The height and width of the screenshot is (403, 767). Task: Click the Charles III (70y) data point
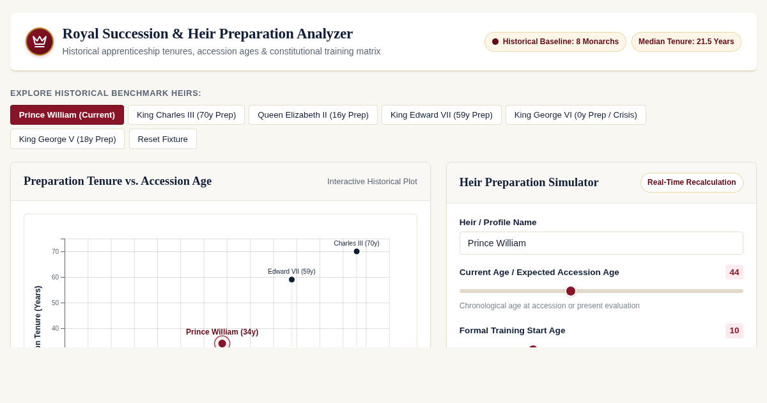(357, 251)
